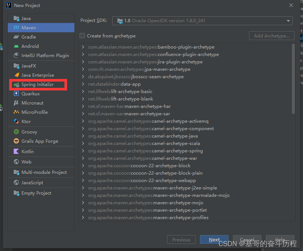Click the SDK folder icon in Project SDK field
This screenshot has width=303, height=251.
(120, 21)
